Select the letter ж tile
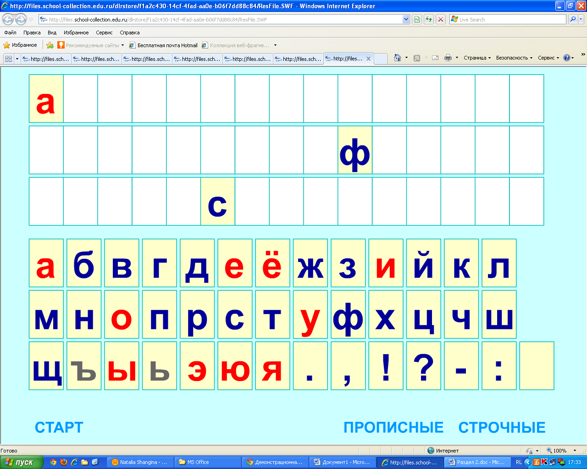The height and width of the screenshot is (469, 587). tap(310, 263)
